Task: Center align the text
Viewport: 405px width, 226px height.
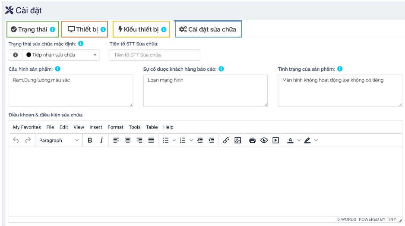Action: tap(128, 140)
